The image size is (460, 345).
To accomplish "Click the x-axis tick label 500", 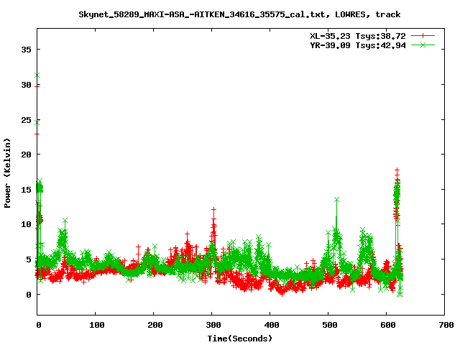I will coord(329,325).
